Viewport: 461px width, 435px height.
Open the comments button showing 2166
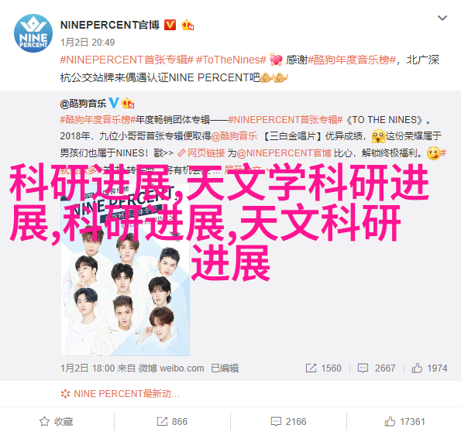point(288,422)
